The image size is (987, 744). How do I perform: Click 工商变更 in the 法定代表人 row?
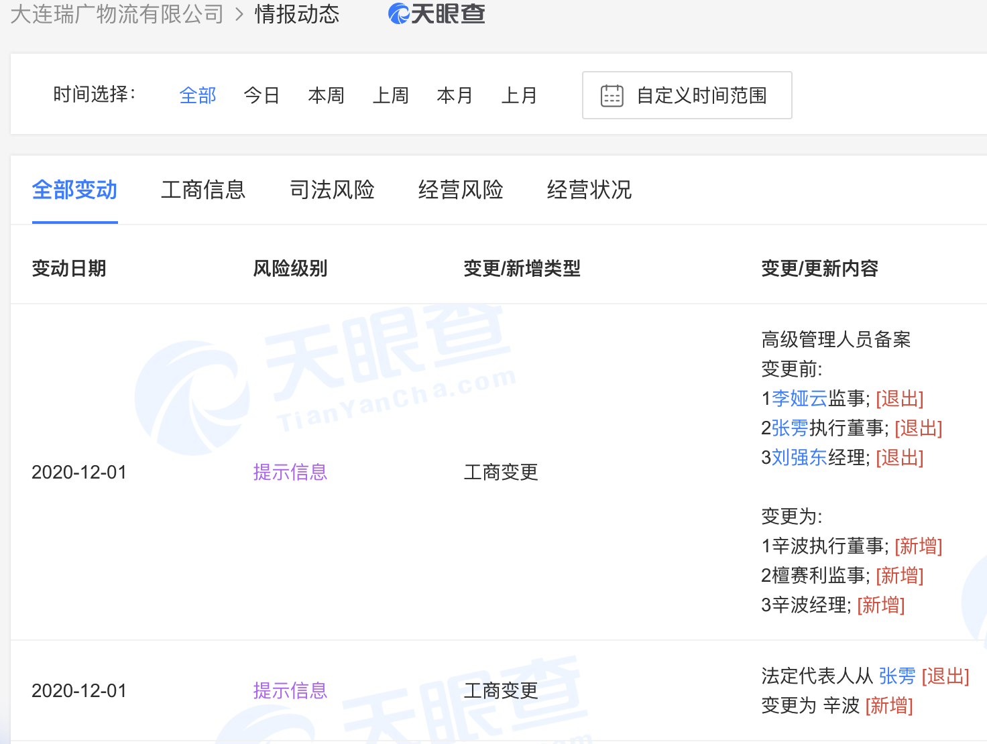501,691
